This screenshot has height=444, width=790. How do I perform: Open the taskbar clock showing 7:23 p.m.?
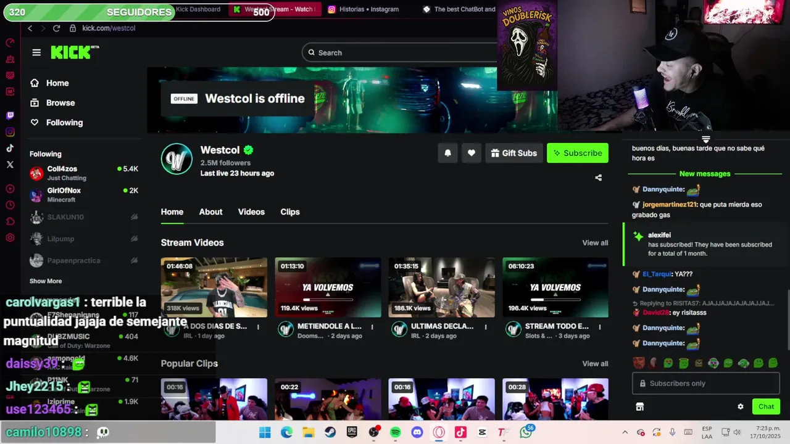[x=765, y=432]
